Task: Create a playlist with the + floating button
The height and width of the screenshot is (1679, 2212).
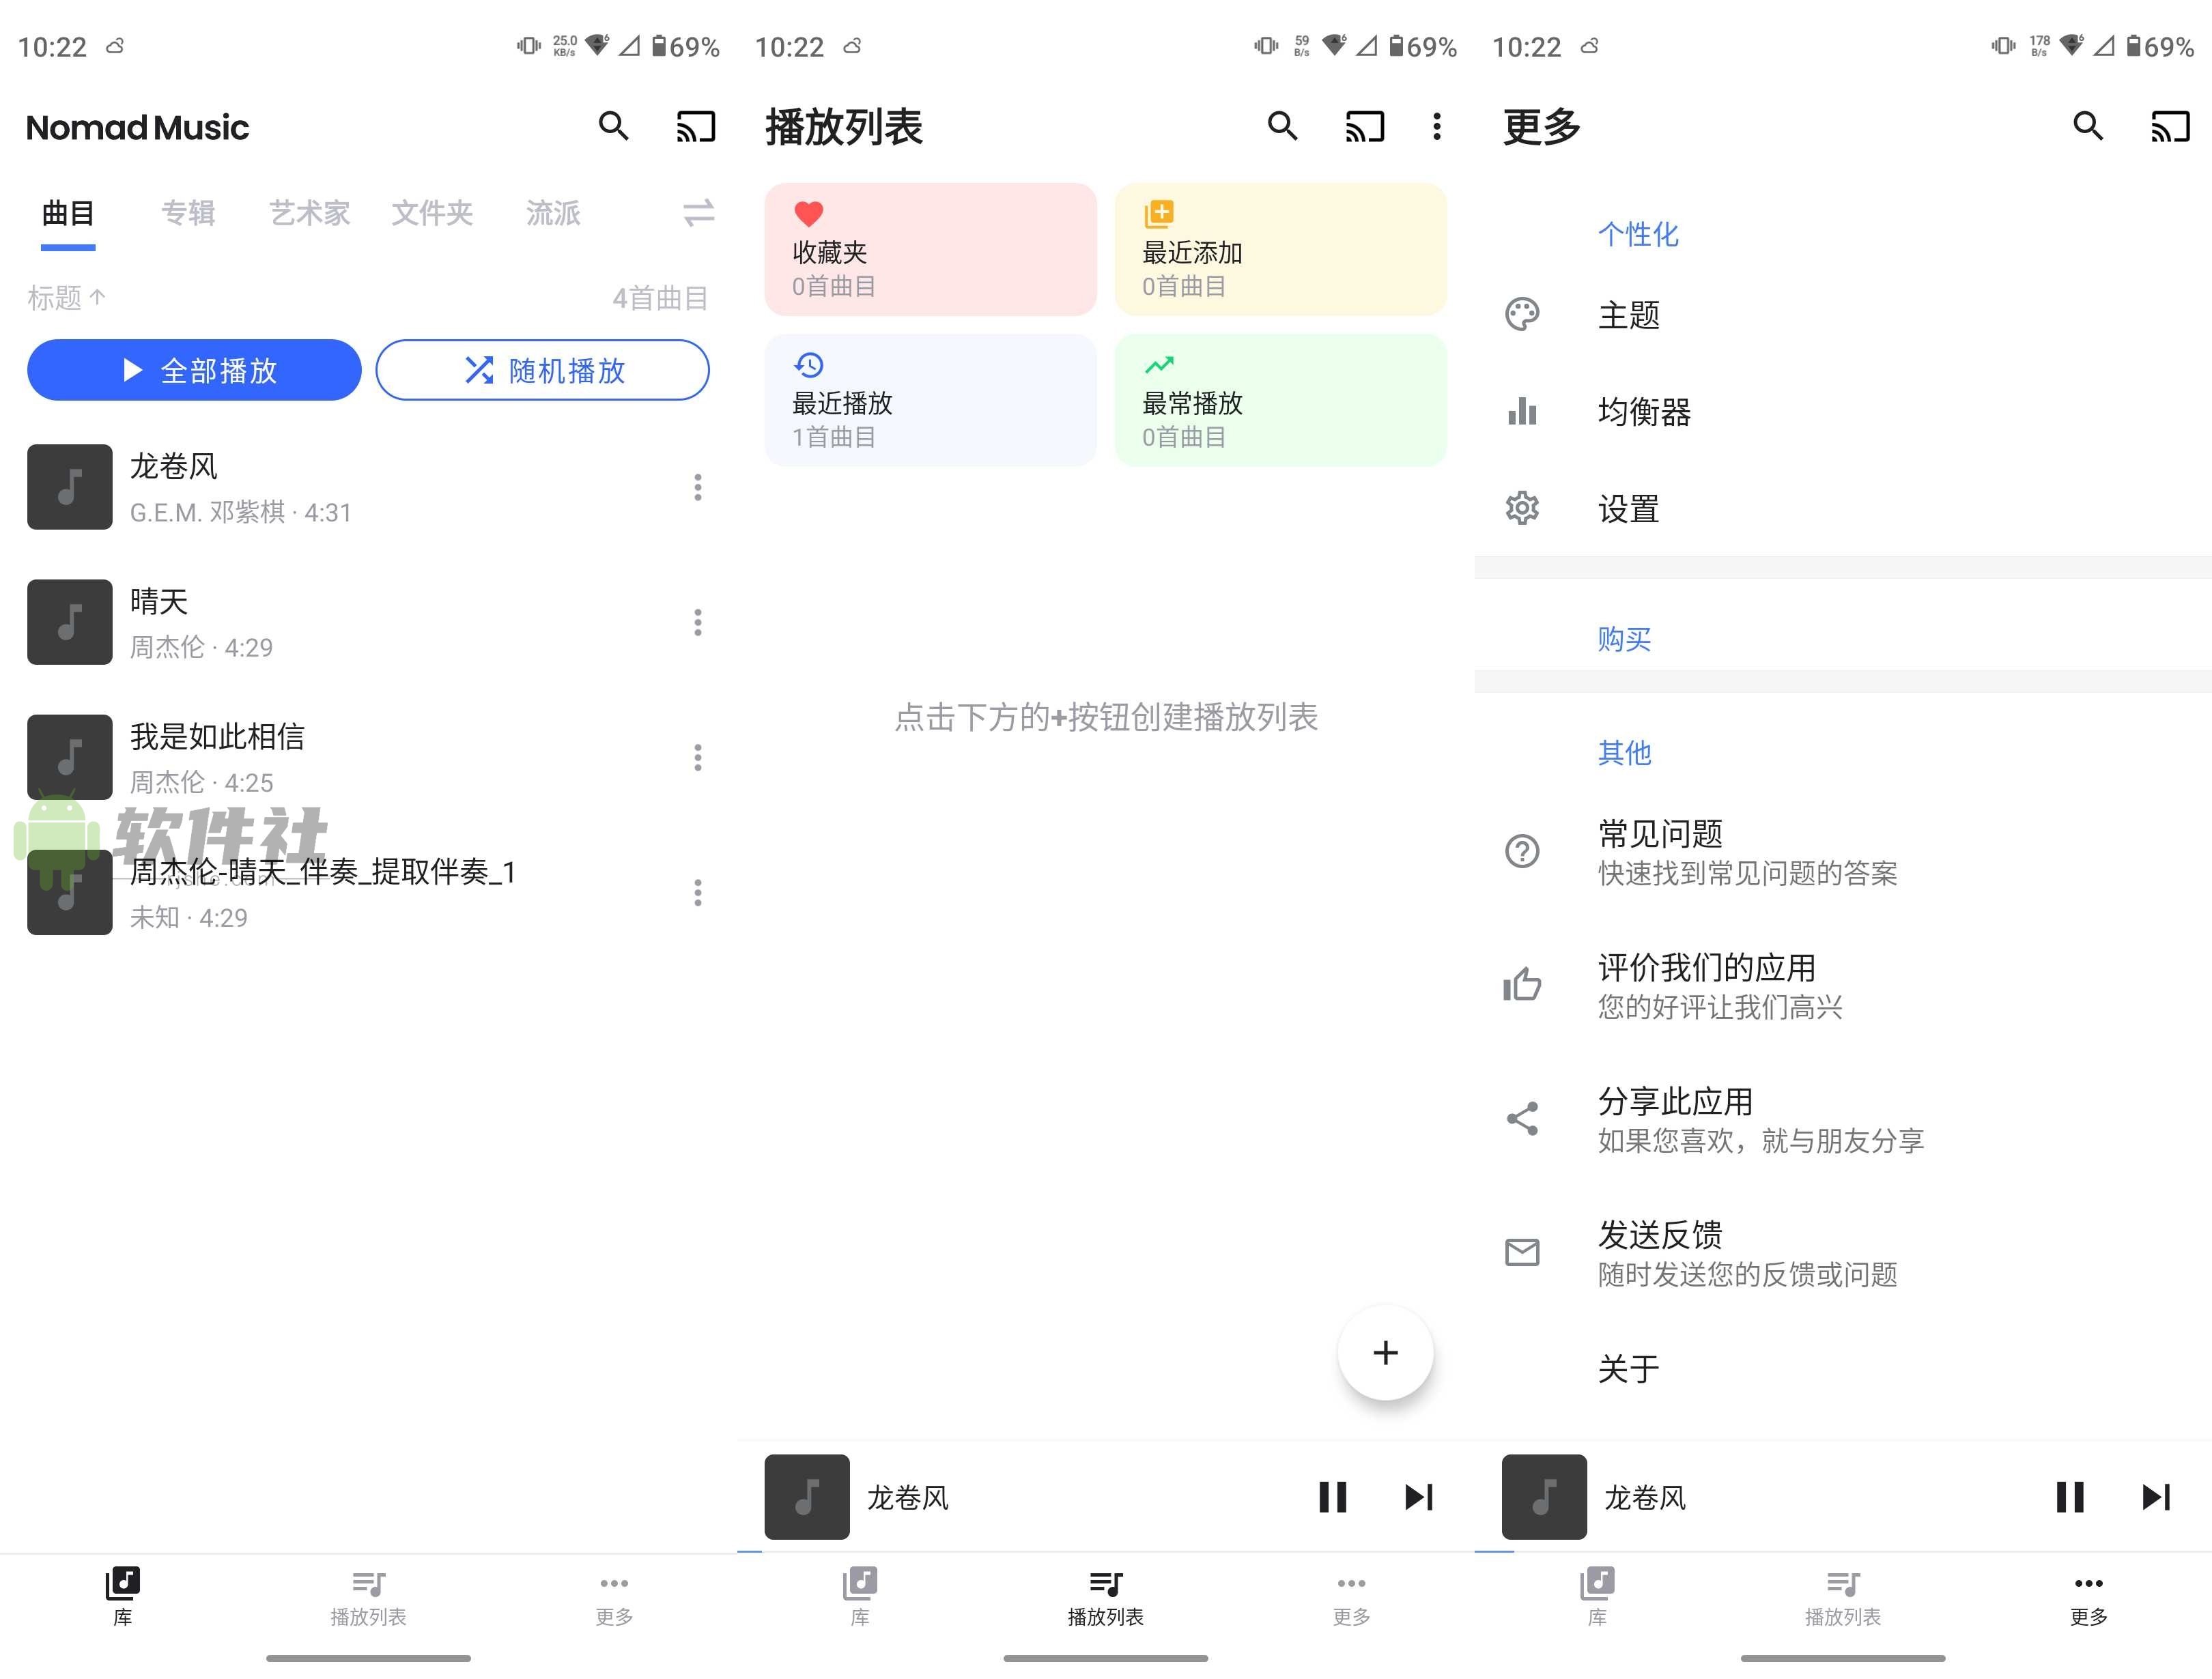Action: 1385,1353
